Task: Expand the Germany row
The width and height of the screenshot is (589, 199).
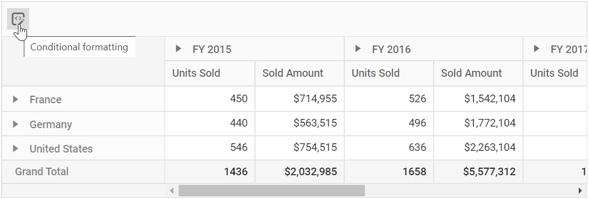Action: tap(15, 124)
